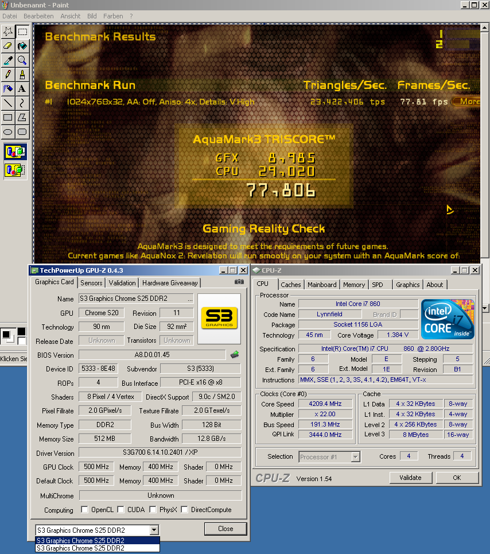Click the black foreground color swatch

[x=6, y=334]
